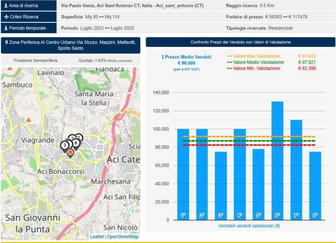Image resolution: width=336 pixels, height=243 pixels.
Task: Click the Criteri Ricerca crosshair arrows icon
Action: 7,17
